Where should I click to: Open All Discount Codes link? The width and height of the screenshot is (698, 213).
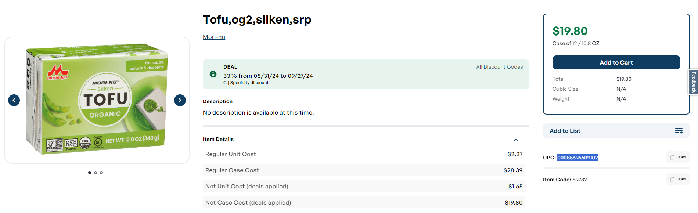[499, 67]
